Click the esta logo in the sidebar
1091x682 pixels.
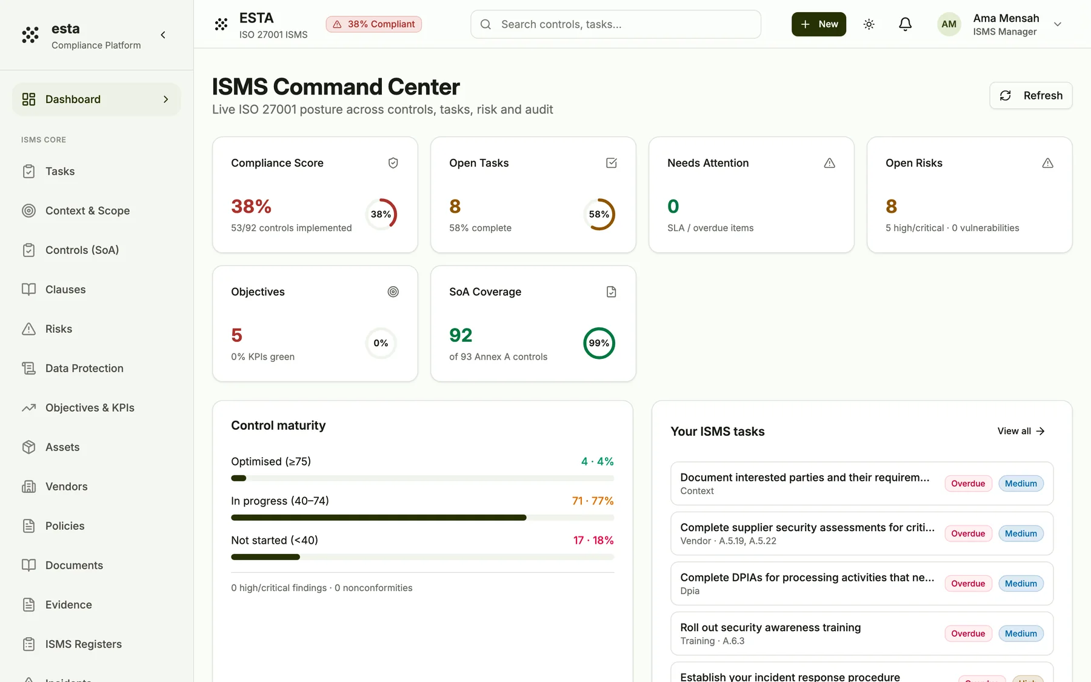click(30, 35)
